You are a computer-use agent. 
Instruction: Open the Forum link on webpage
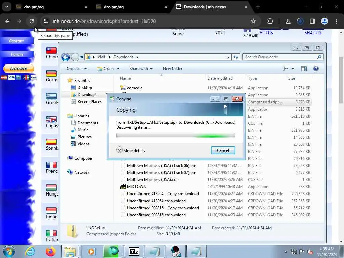coord(17,54)
